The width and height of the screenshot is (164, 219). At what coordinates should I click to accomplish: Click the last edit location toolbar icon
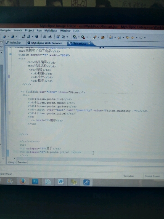127,37
